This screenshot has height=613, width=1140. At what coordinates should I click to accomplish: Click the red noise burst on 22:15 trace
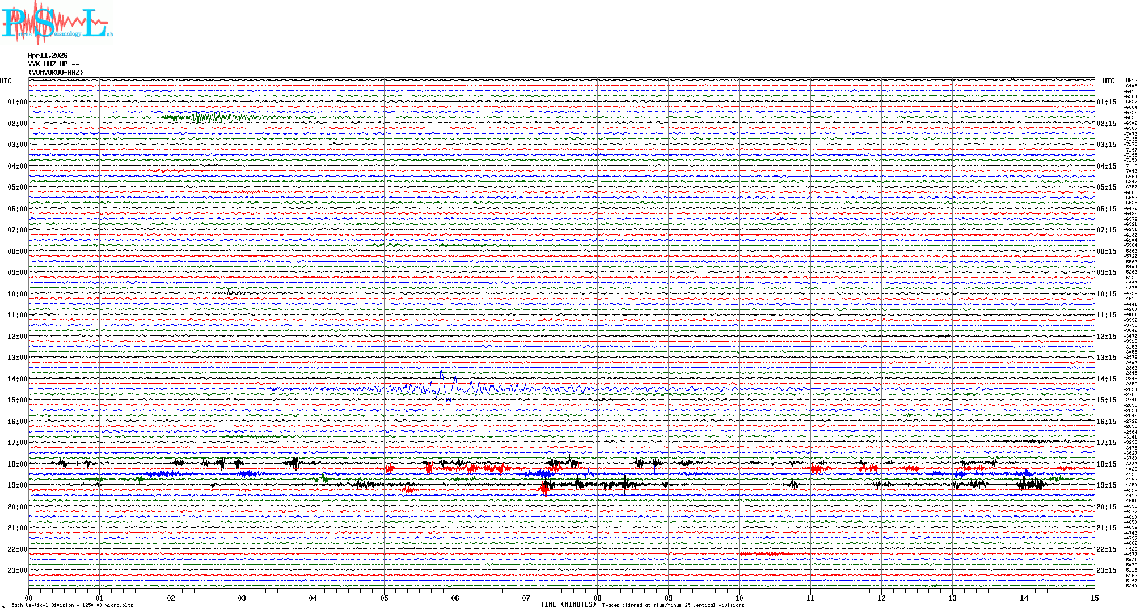771,553
